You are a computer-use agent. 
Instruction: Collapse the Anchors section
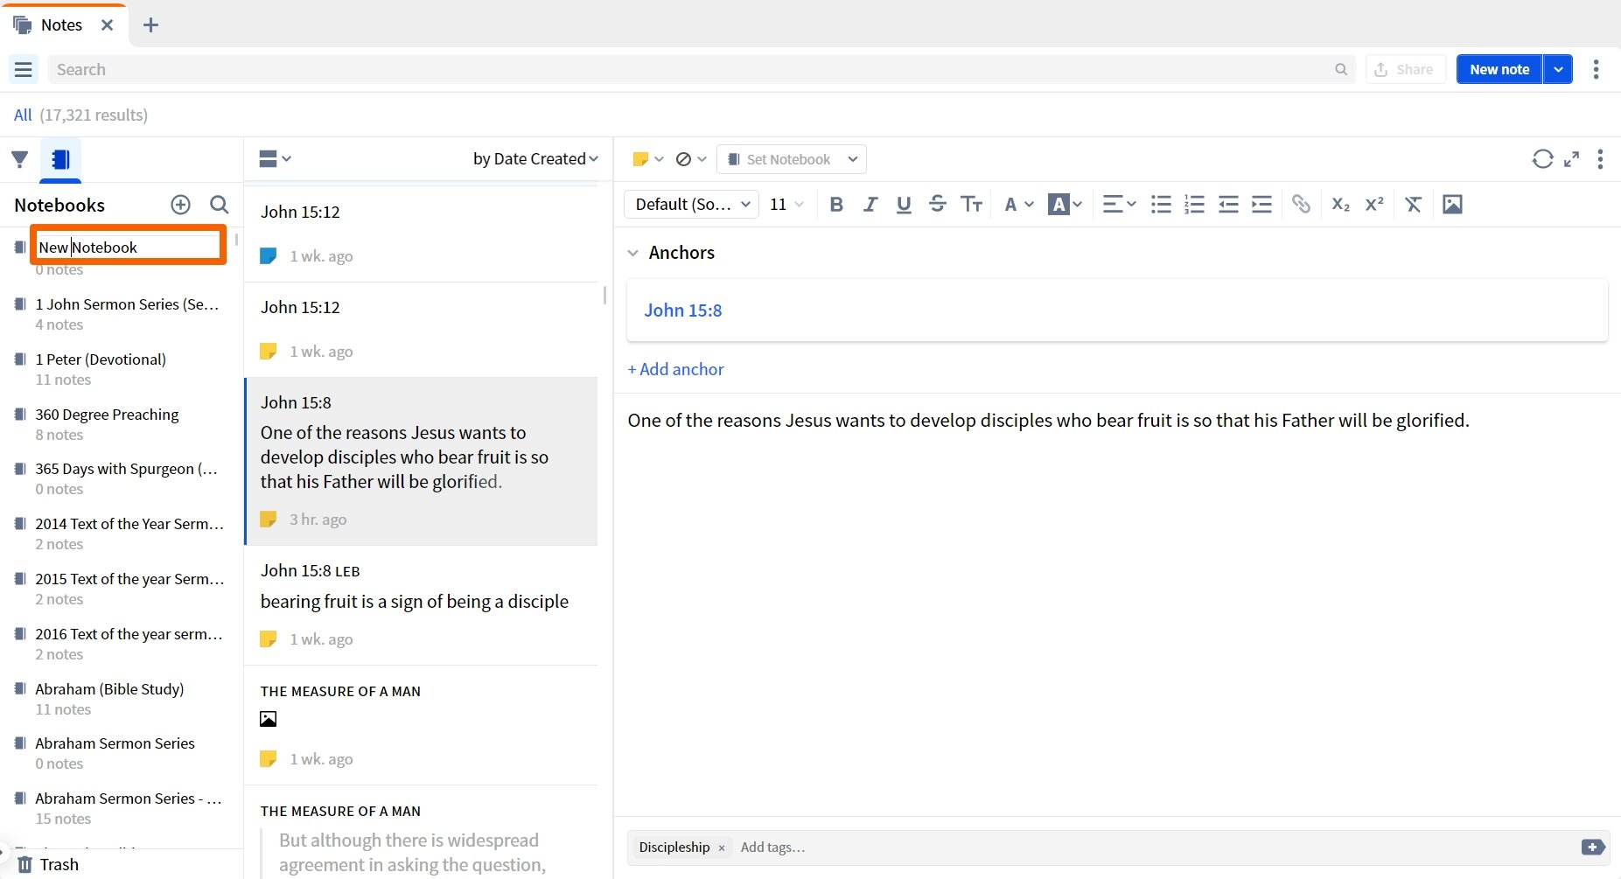pyautogui.click(x=633, y=253)
